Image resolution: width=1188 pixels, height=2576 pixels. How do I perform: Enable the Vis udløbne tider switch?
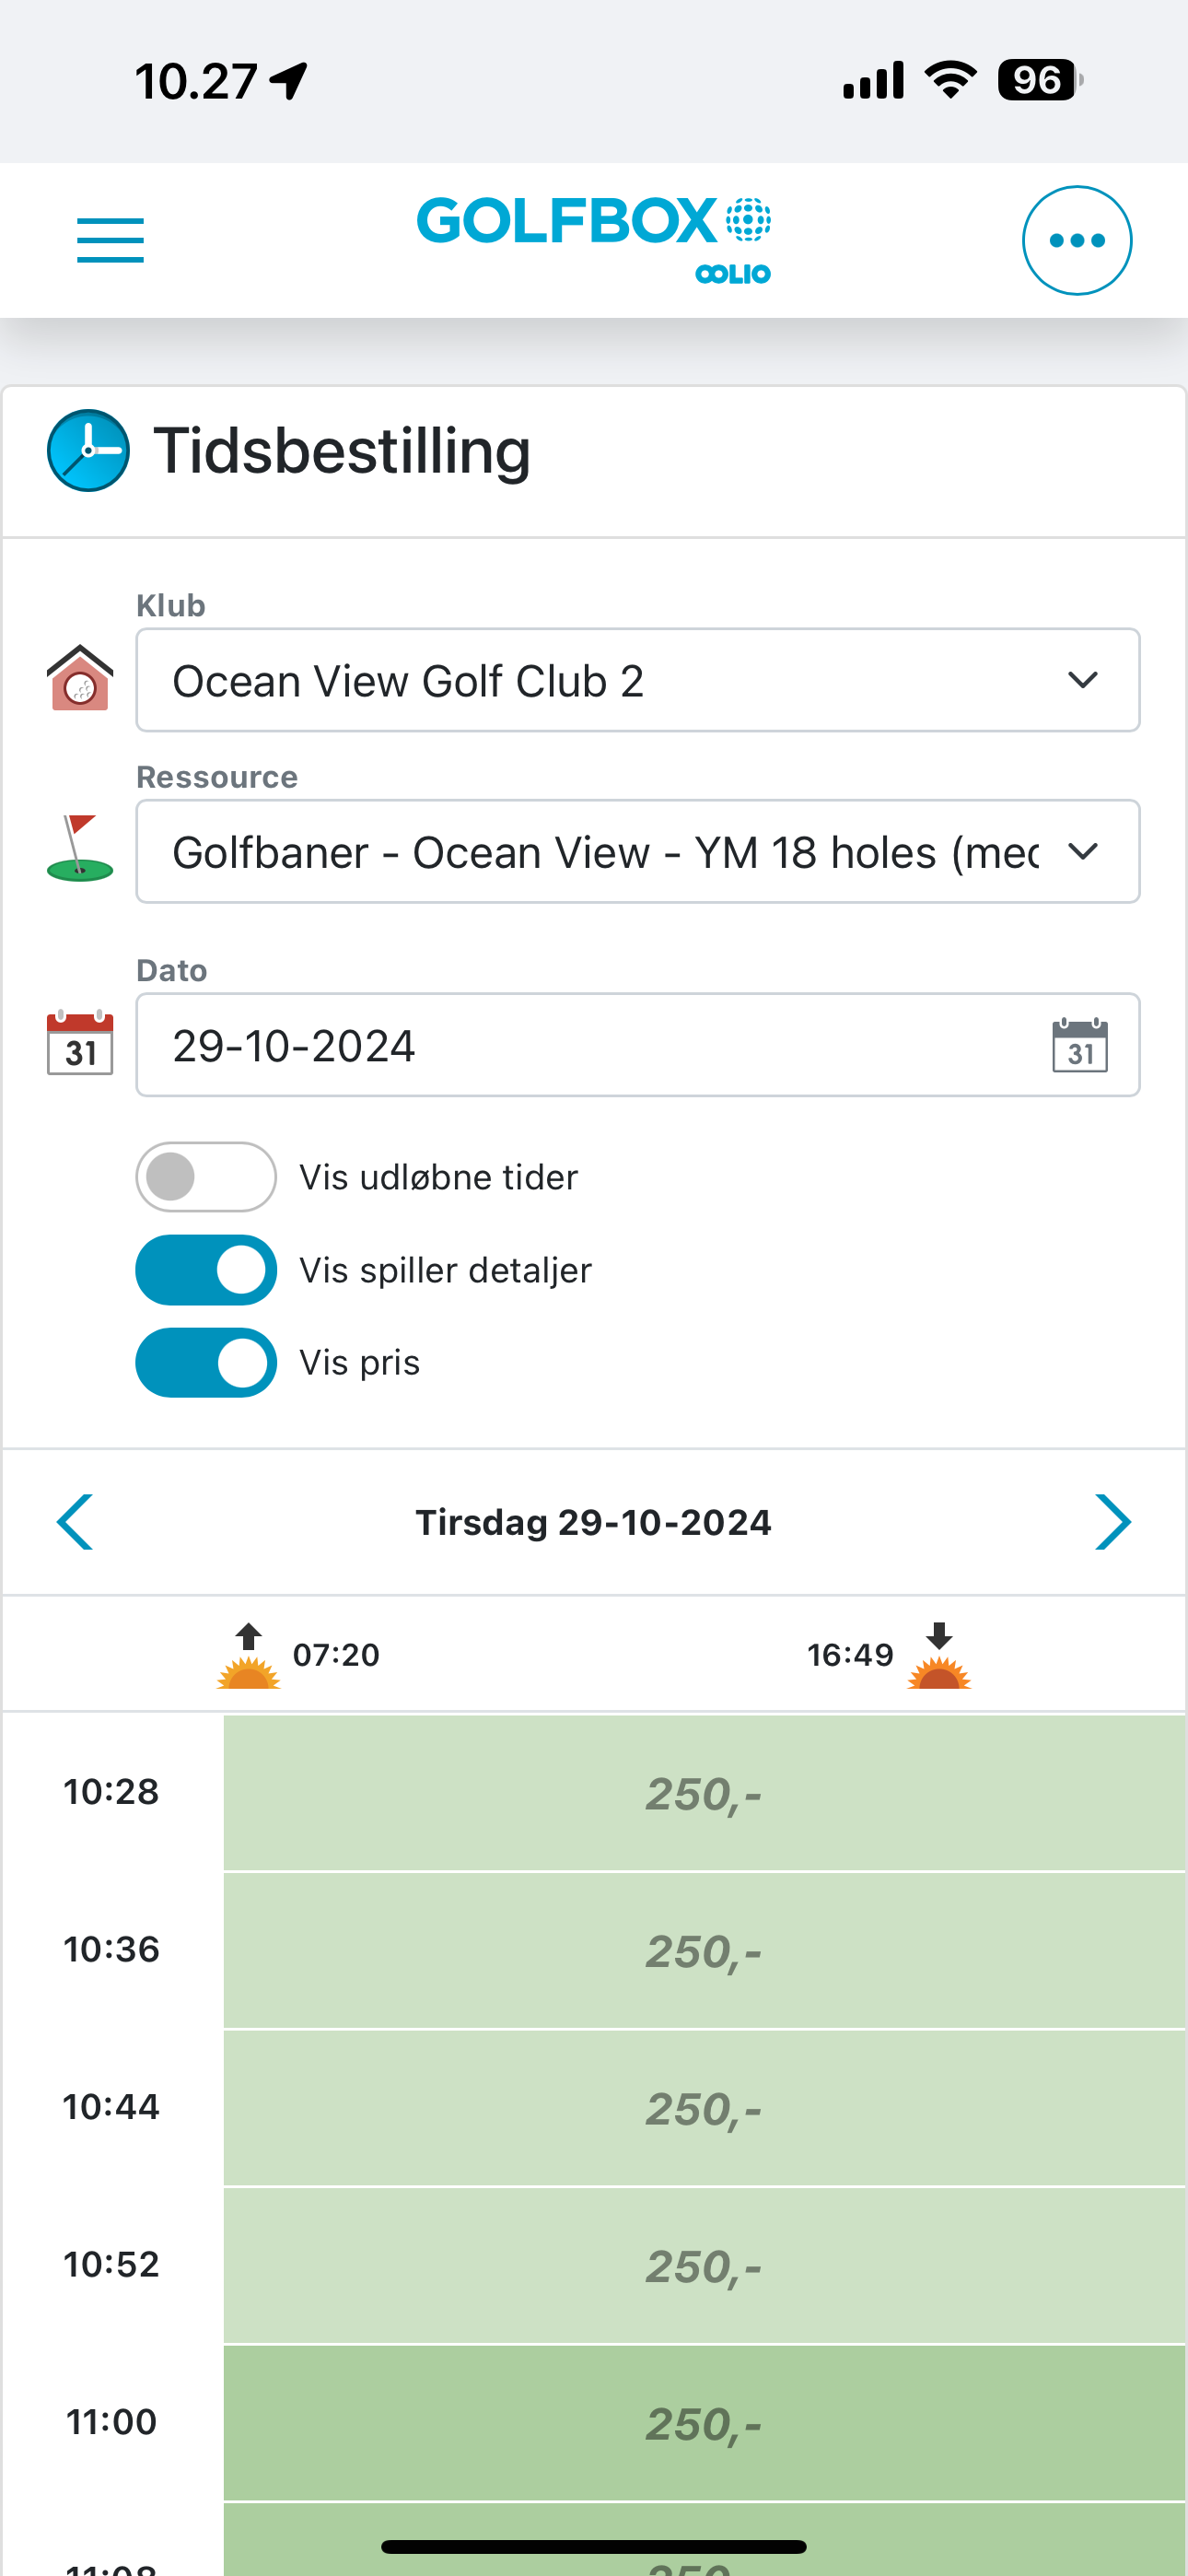pyautogui.click(x=206, y=1177)
